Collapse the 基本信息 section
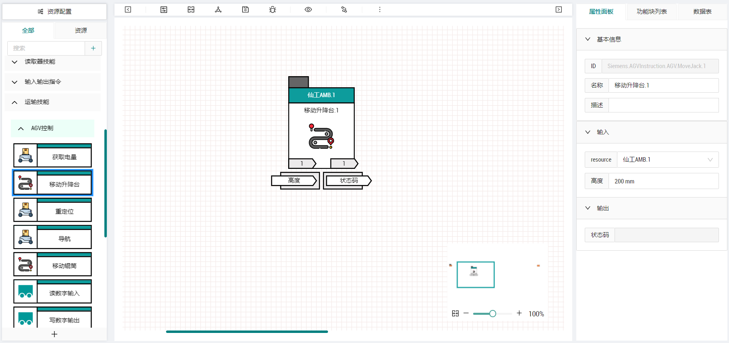This screenshot has height=343, width=729. [588, 39]
